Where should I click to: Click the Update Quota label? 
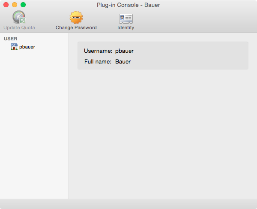(19, 27)
